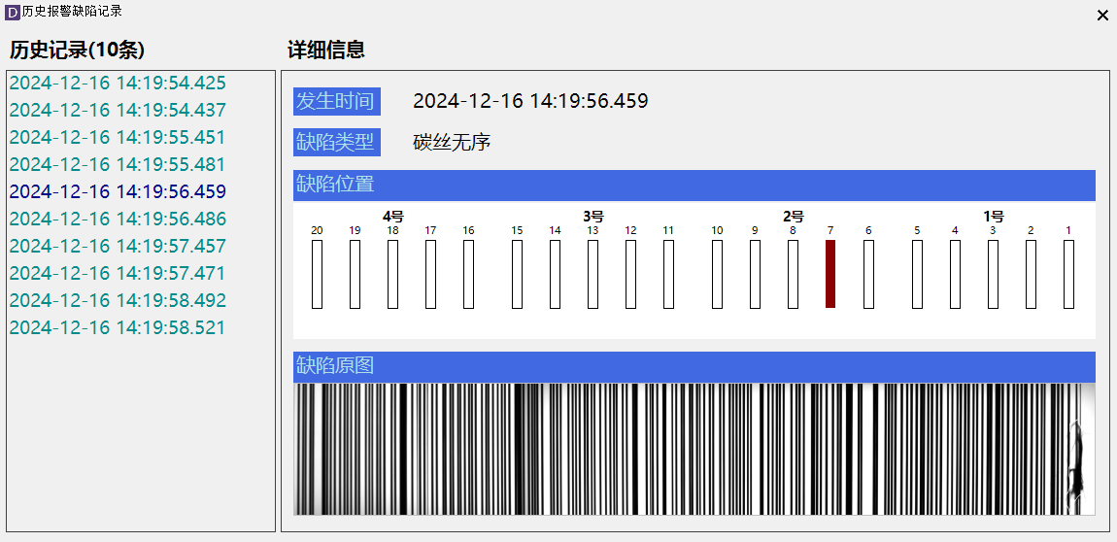The height and width of the screenshot is (542, 1117).
Task: Close the 历史报警缺陷记录 window
Action: pos(1102,16)
